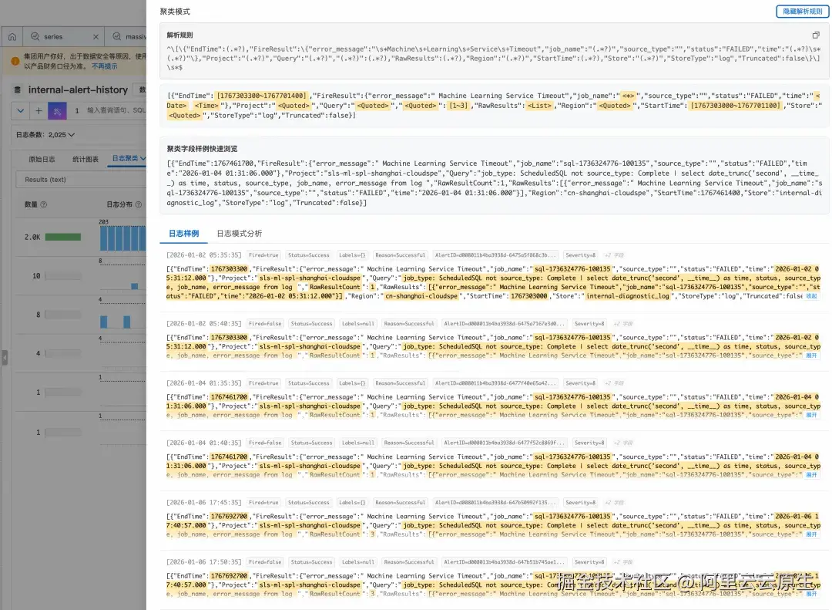Select the 2.0K cluster green bar
This screenshot has width=832, height=610.
tap(63, 237)
